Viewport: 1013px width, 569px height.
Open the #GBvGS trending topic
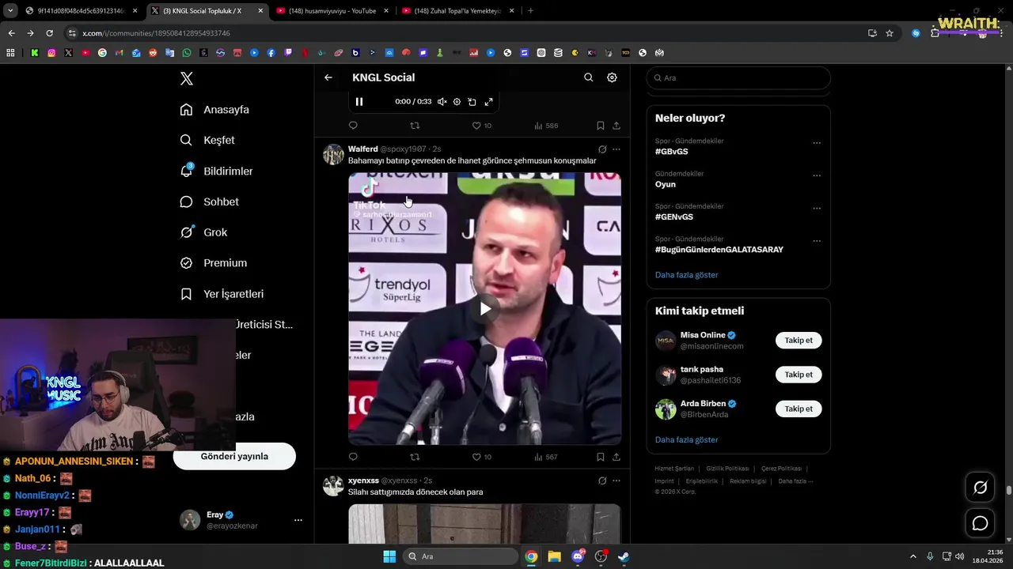(x=671, y=152)
